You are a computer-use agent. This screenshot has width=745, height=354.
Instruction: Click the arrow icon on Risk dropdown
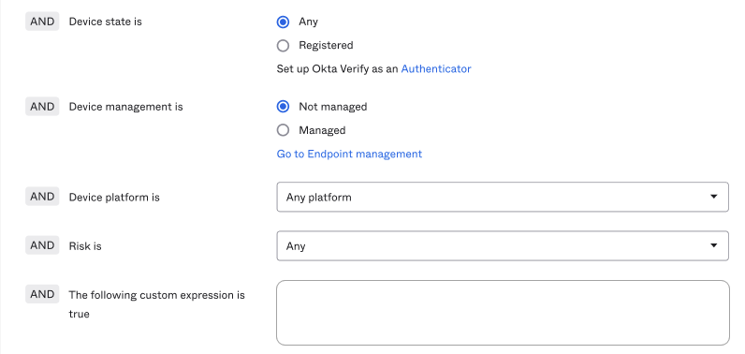[713, 245]
